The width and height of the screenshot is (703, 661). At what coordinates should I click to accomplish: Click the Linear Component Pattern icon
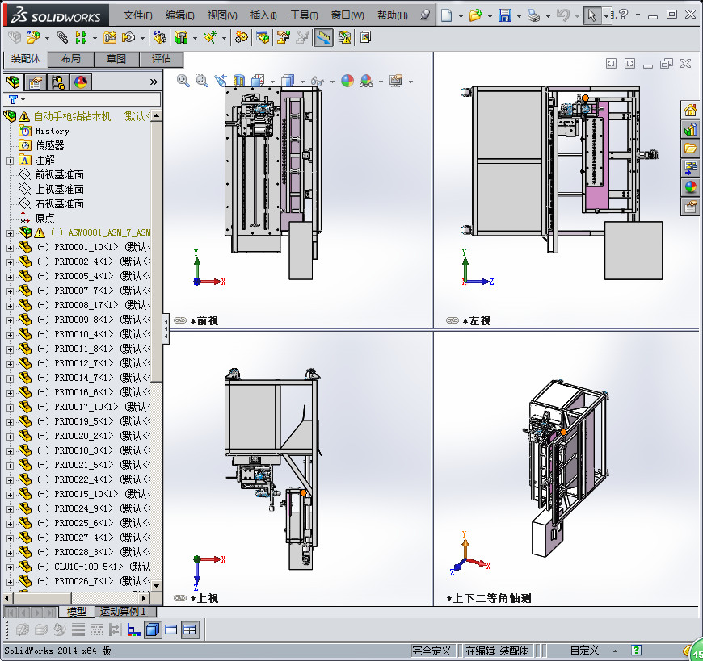(x=81, y=37)
